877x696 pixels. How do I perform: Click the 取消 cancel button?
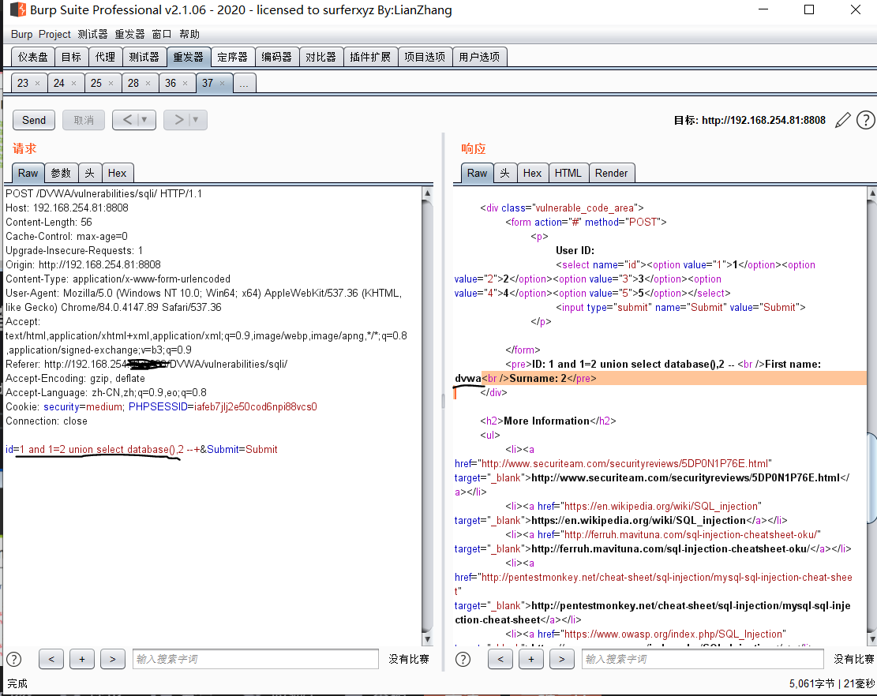[x=84, y=120]
